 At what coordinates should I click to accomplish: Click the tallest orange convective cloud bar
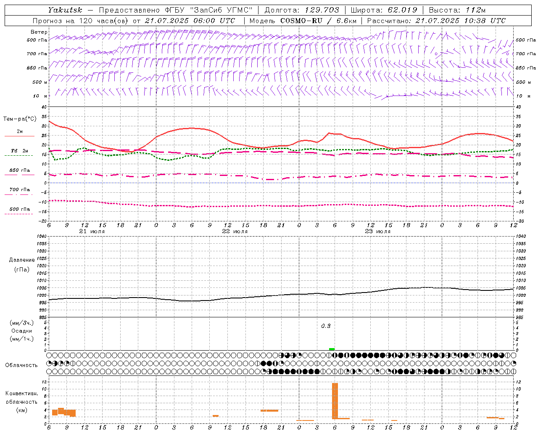(x=335, y=401)
